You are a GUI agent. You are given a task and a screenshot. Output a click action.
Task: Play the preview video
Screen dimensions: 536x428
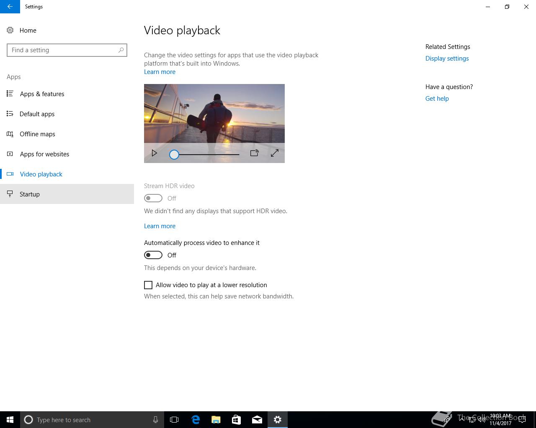click(154, 153)
